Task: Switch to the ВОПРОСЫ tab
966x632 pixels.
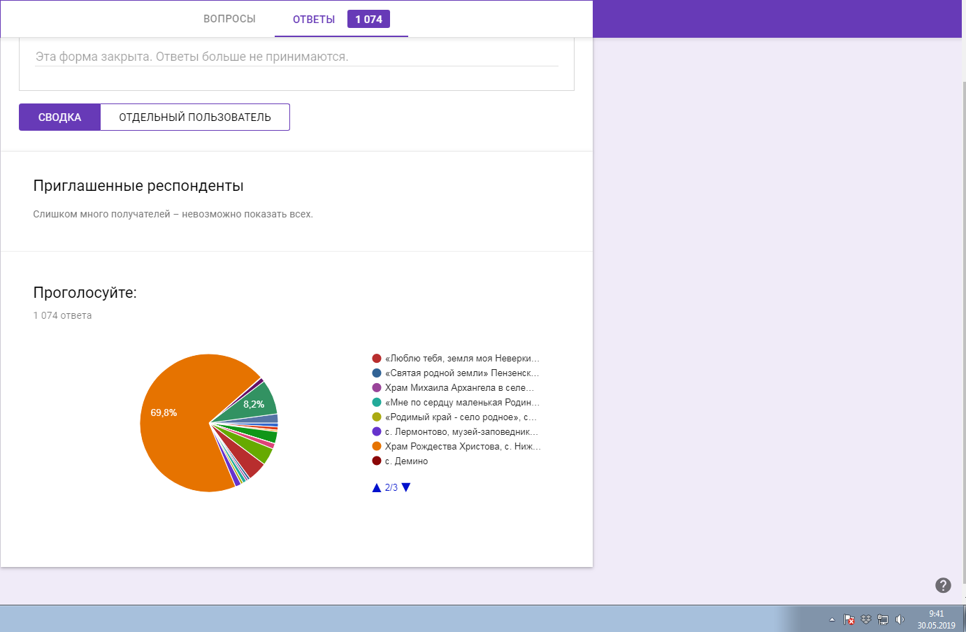Action: 229,19
